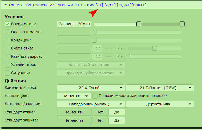Select >> operator for Счёт матча
The image size is (202, 130).
[x=119, y=48]
